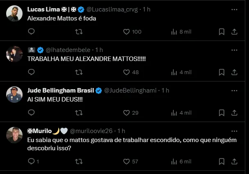This screenshot has height=174, width=249.
Task: Reply to ihatedembele's tweet
Action: tap(31, 72)
